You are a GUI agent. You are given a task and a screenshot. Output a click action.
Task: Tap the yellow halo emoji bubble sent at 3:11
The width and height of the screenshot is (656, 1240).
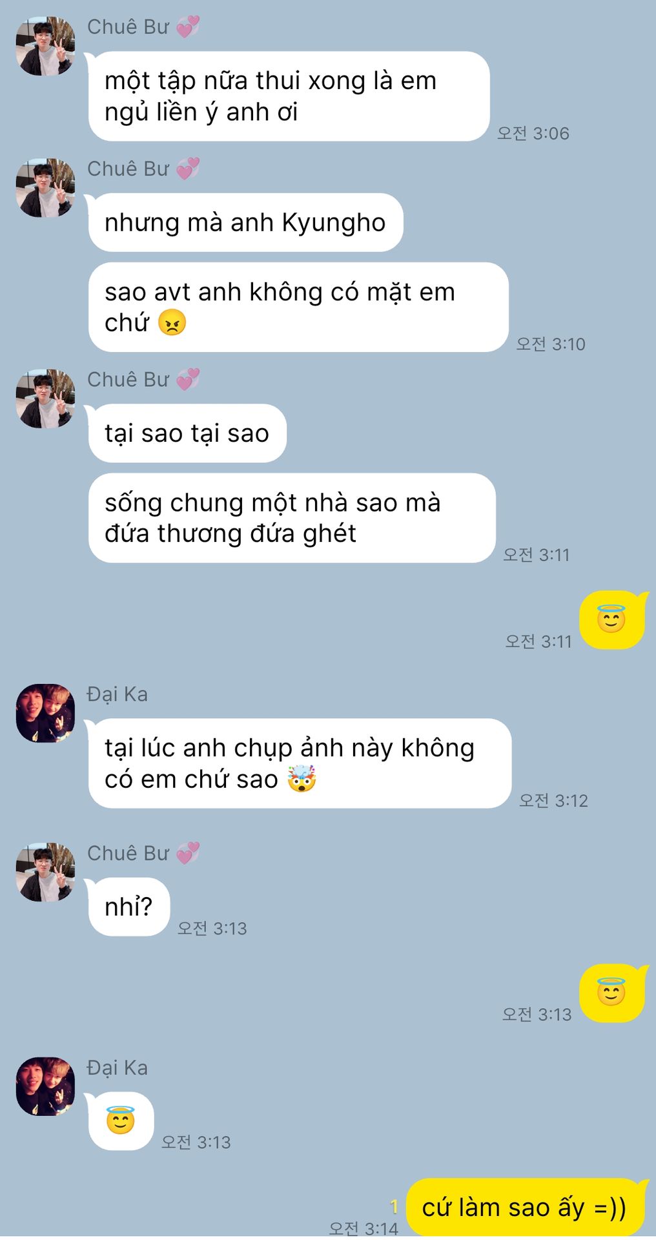click(x=612, y=620)
